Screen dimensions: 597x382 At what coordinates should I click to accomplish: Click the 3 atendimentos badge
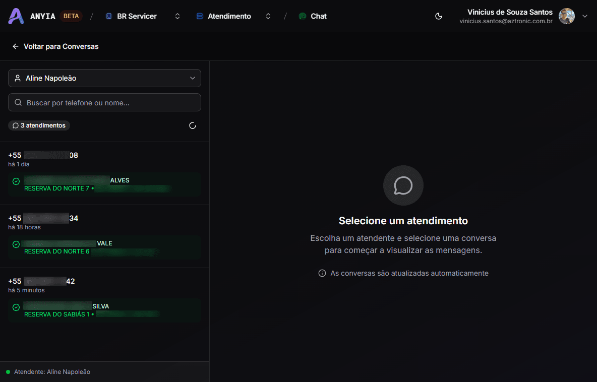[x=39, y=125]
